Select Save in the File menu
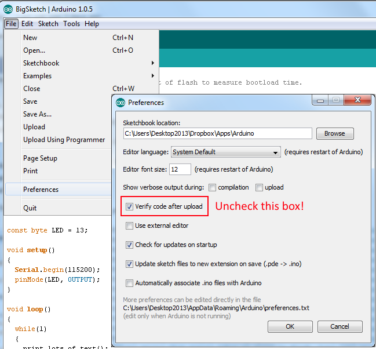376x349 pixels. tap(59, 101)
